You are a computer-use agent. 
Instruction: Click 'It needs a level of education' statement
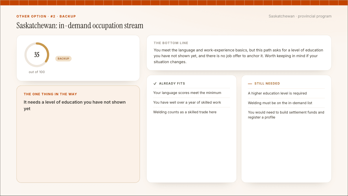tap(75, 105)
